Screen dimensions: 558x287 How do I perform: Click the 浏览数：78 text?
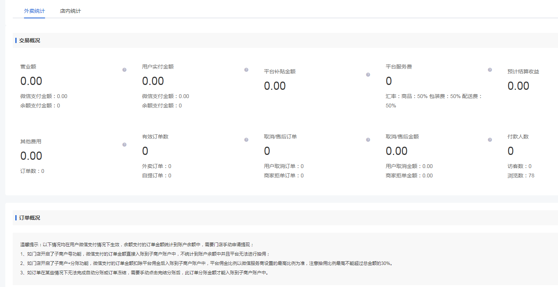(521, 175)
